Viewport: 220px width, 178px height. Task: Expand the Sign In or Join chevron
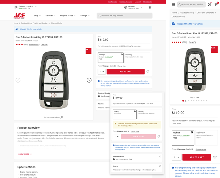pos(142,7)
